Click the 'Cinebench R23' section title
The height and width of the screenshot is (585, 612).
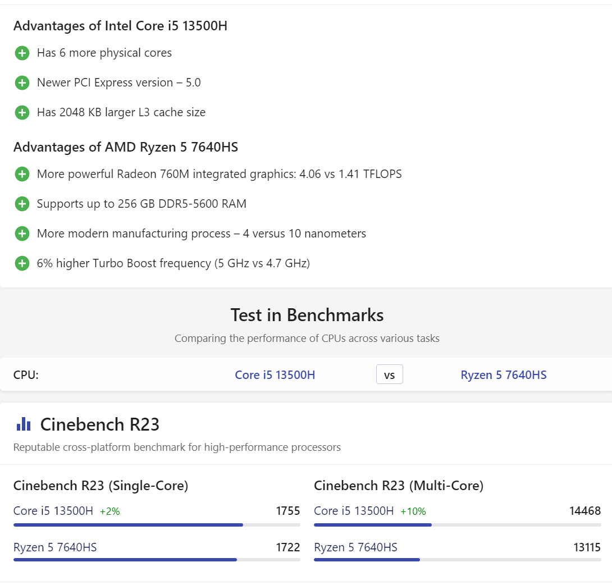coord(99,424)
